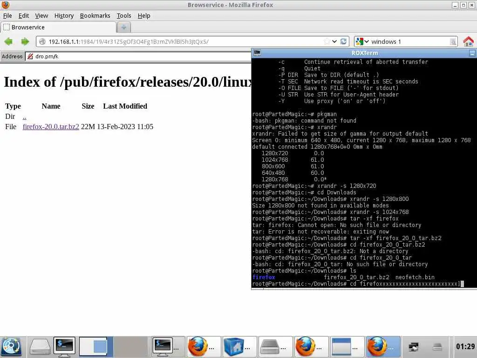Image resolution: width=477 pixels, height=358 pixels.
Task: Launch the terminal launcher in the panel
Action: tap(64, 347)
